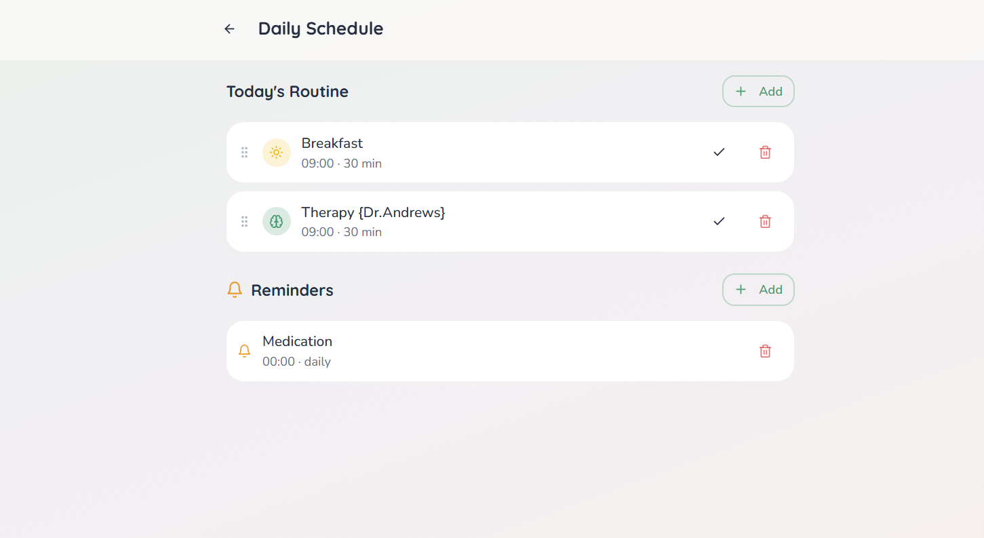This screenshot has height=538, width=984.
Task: Add a new item to Today's Routine
Action: pyautogui.click(x=758, y=91)
